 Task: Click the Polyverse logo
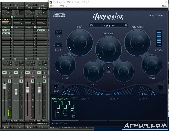coord(157,15)
